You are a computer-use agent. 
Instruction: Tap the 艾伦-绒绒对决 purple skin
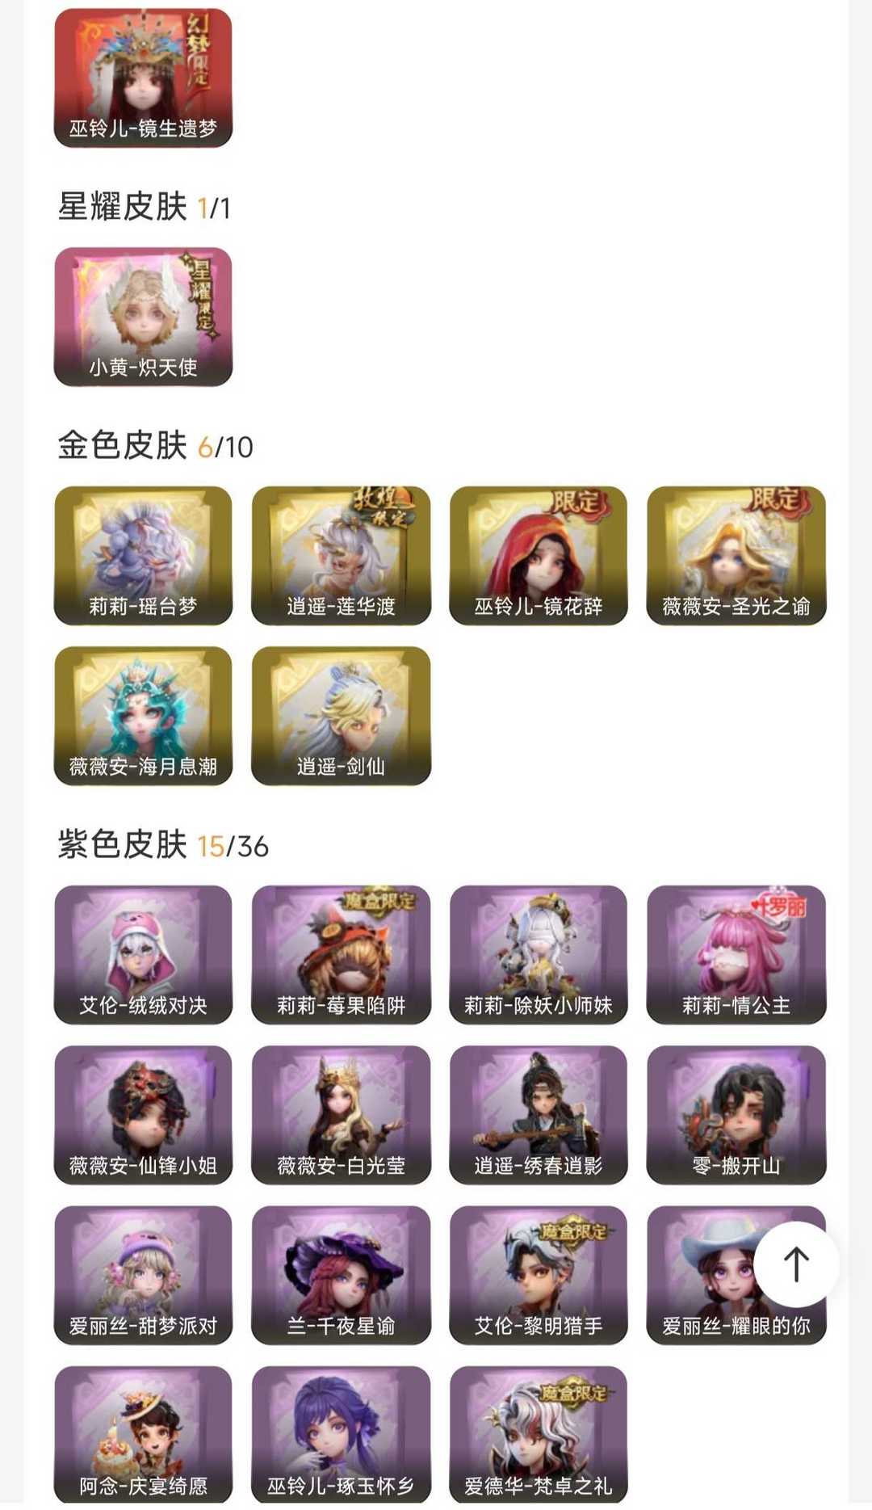[143, 955]
